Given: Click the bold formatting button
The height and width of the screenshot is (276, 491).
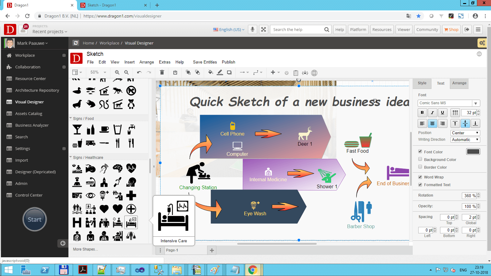Looking at the screenshot, I should point(422,113).
